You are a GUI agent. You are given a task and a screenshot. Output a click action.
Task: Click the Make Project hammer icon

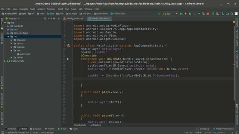coord(159,14)
